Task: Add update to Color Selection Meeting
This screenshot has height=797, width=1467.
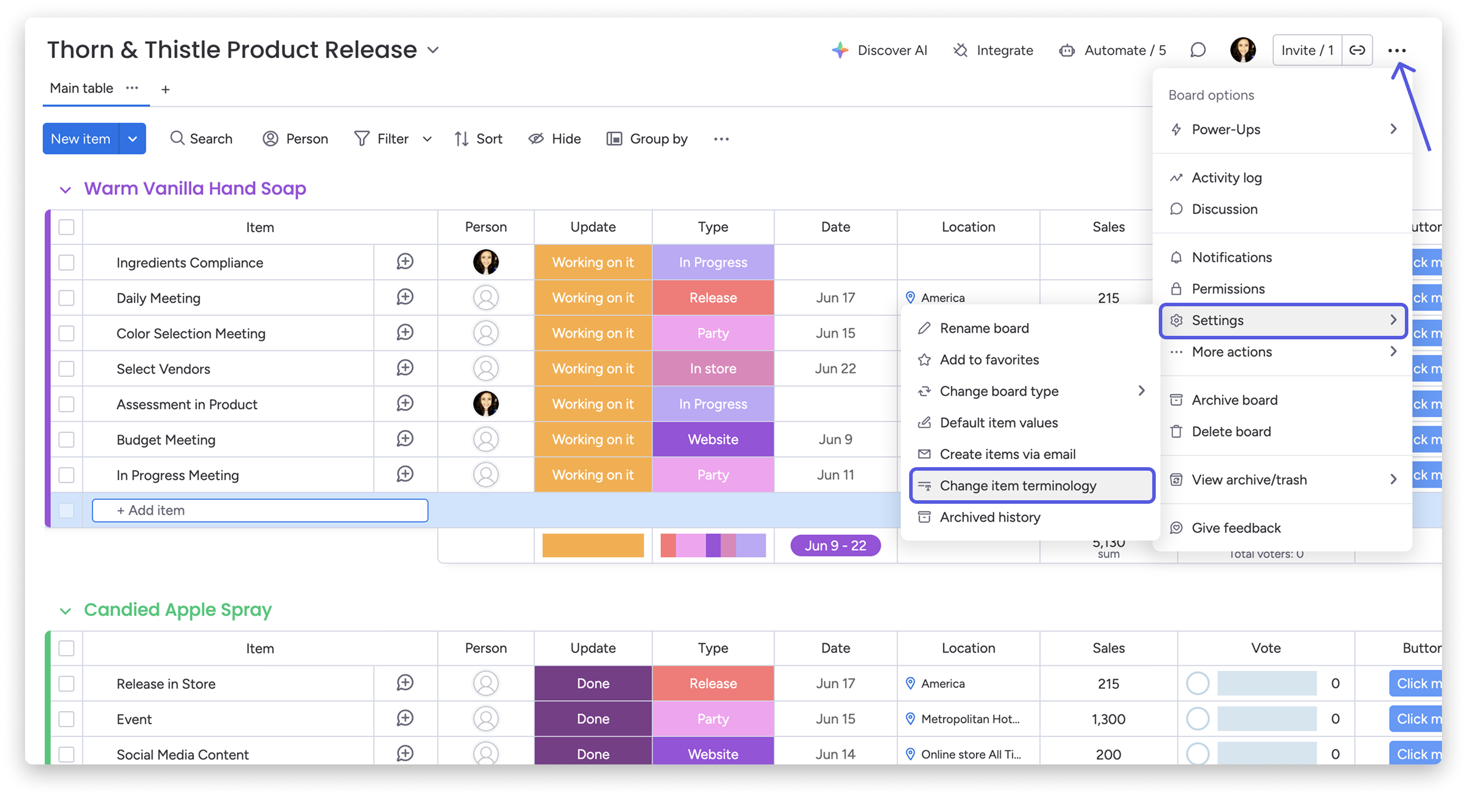Action: [405, 333]
